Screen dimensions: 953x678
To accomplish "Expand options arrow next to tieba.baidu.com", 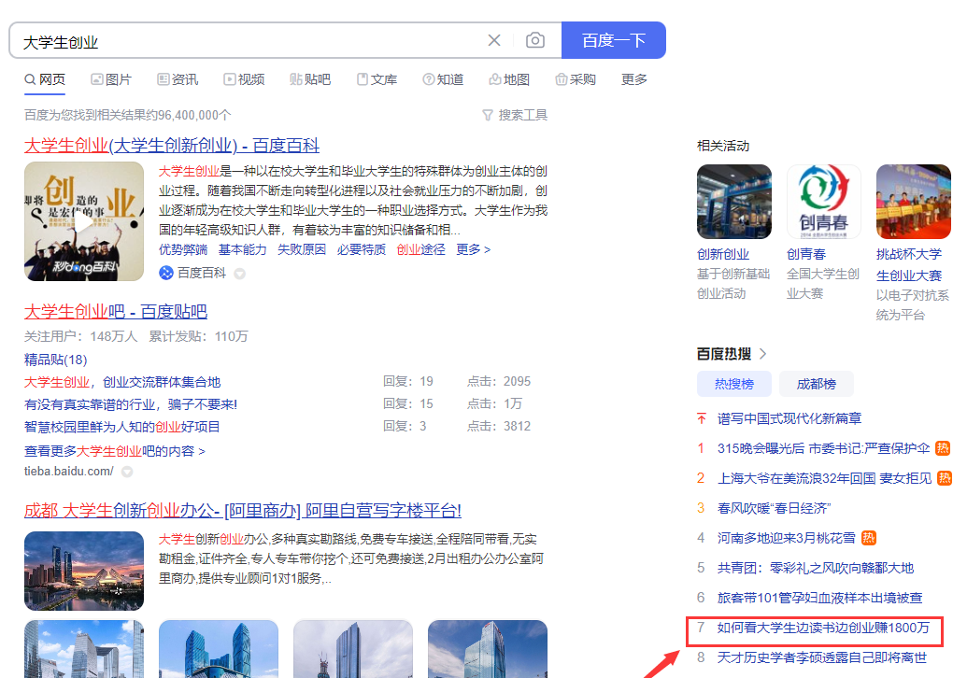I will click(127, 472).
